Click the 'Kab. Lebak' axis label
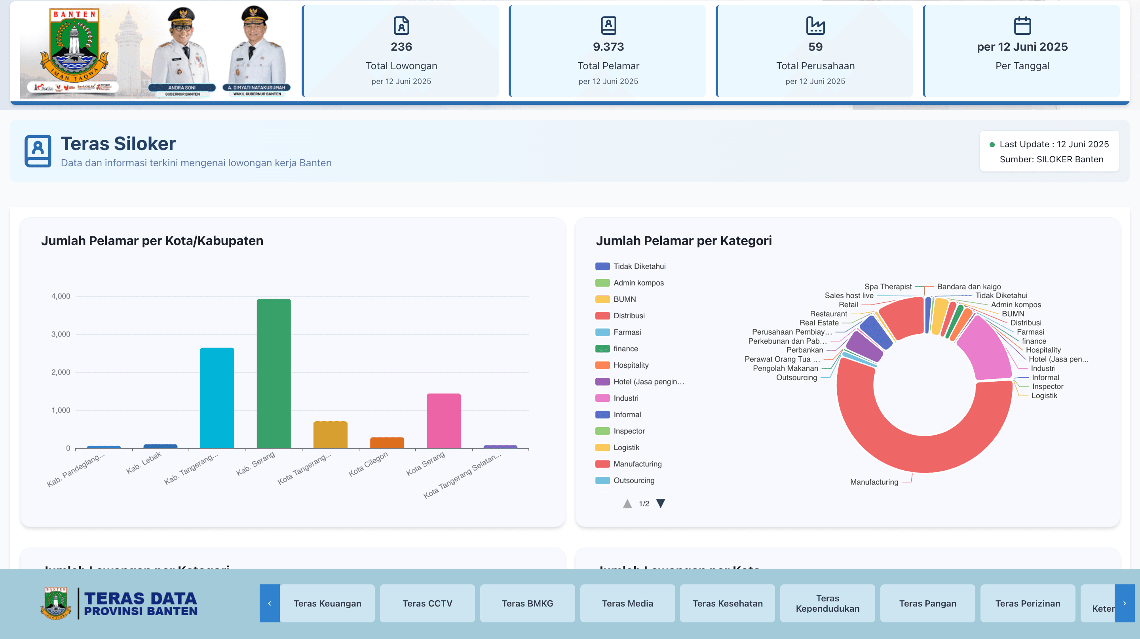 click(x=144, y=463)
